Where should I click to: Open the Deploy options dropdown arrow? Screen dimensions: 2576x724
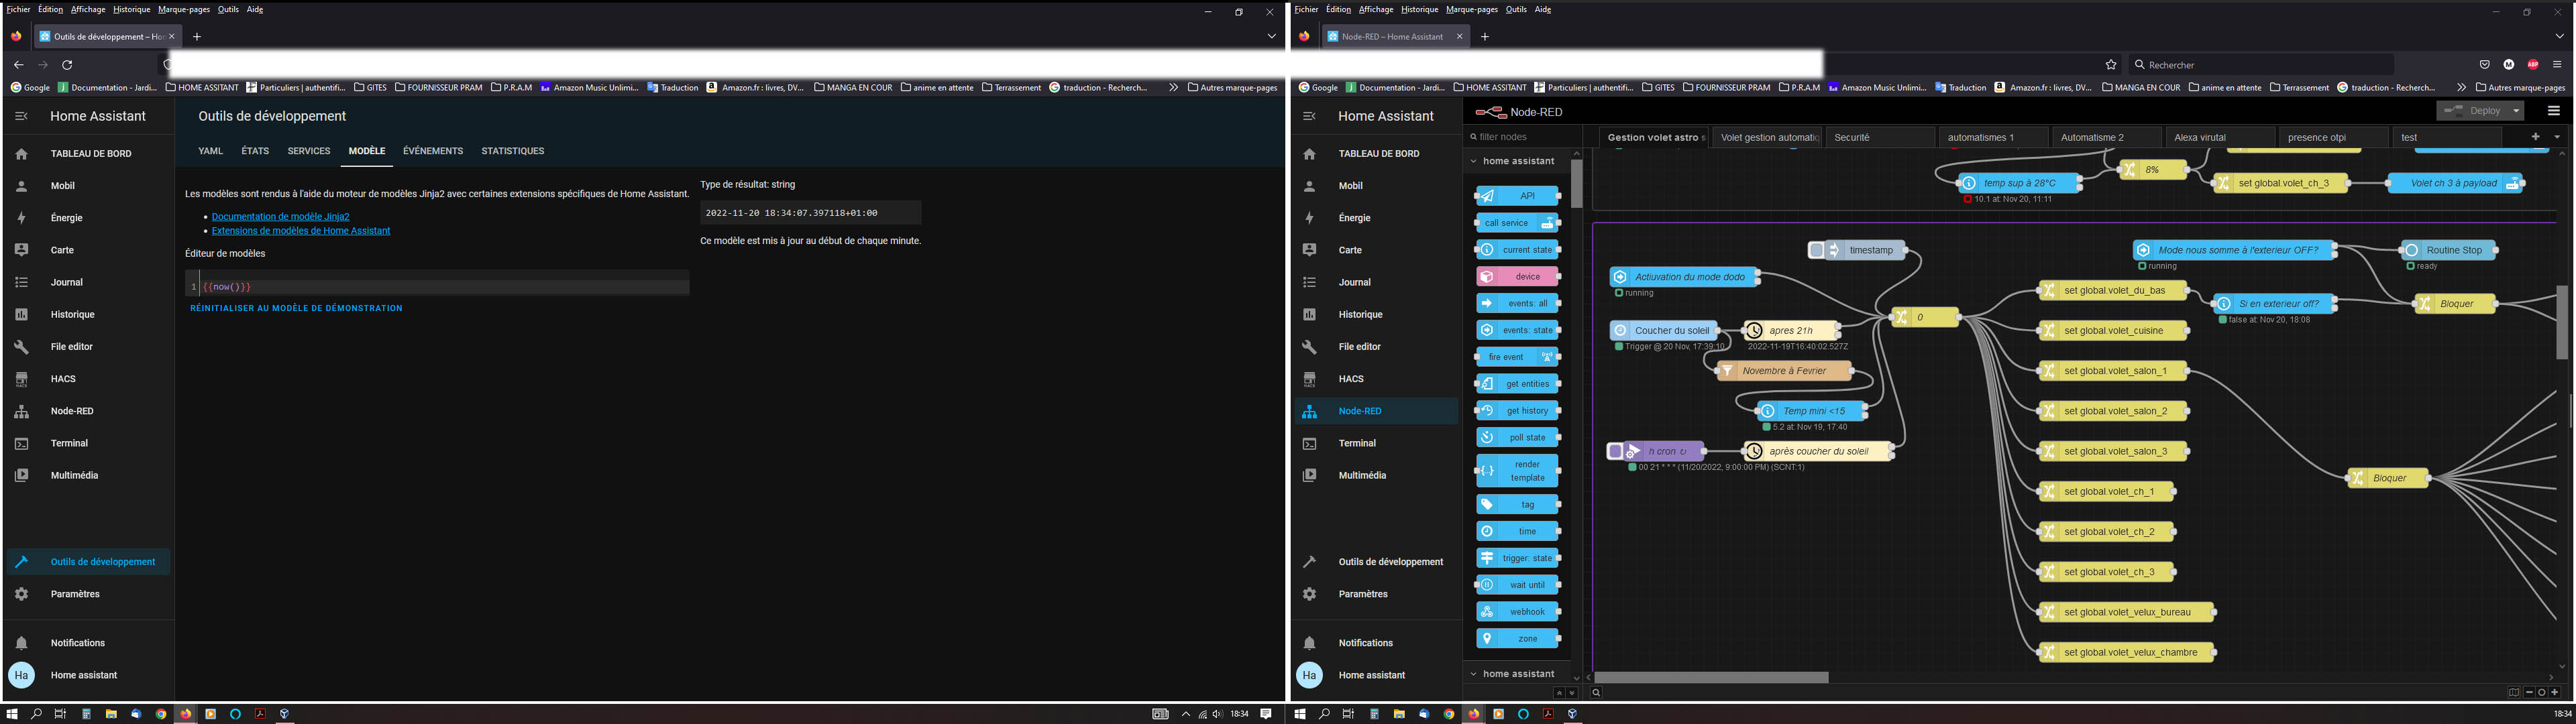pos(2516,111)
